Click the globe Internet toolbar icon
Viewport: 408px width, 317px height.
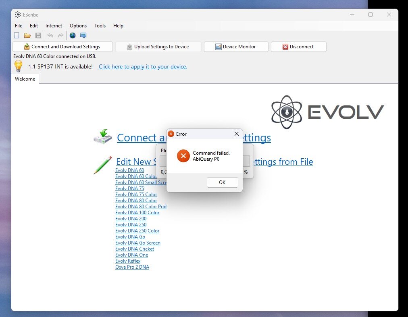[73, 35]
